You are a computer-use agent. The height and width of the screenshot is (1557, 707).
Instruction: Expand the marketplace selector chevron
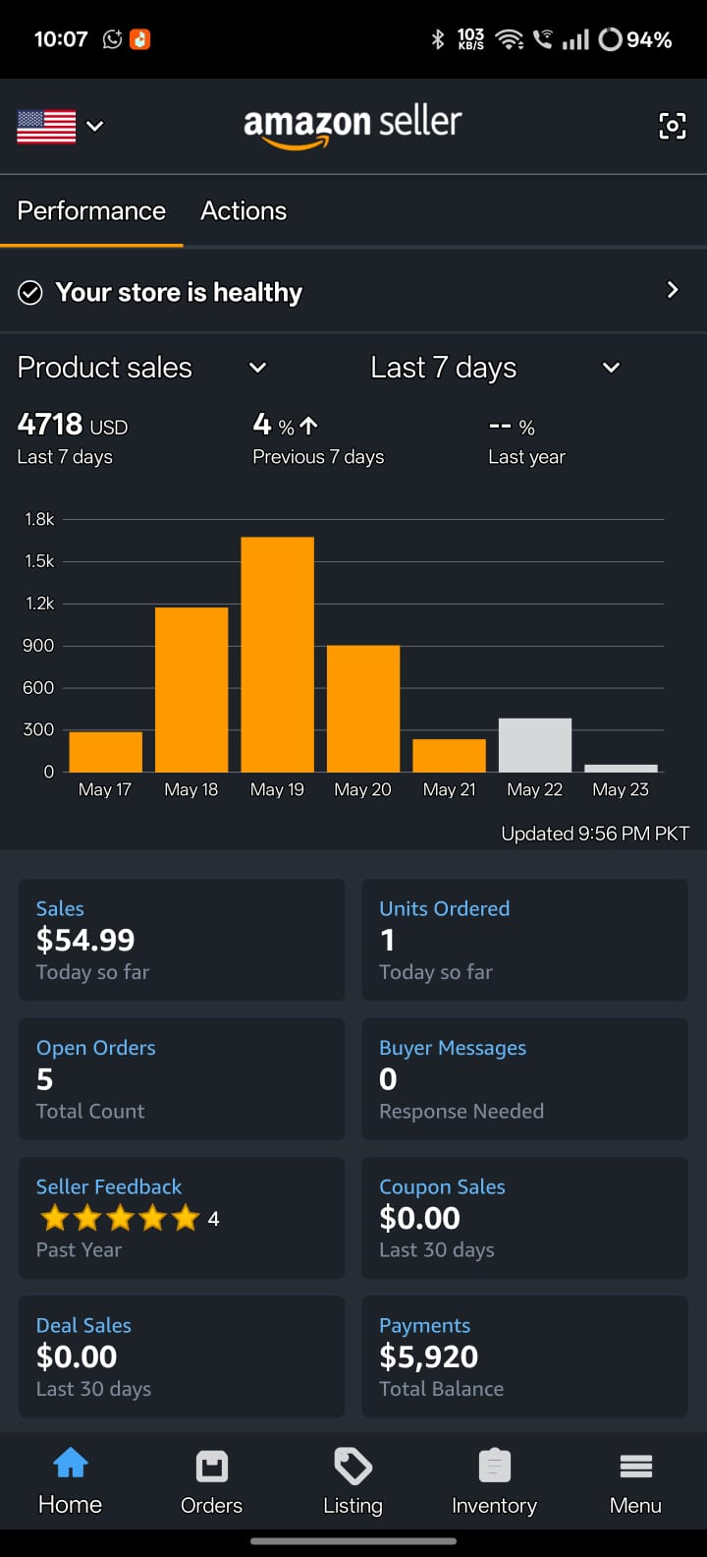pos(95,126)
